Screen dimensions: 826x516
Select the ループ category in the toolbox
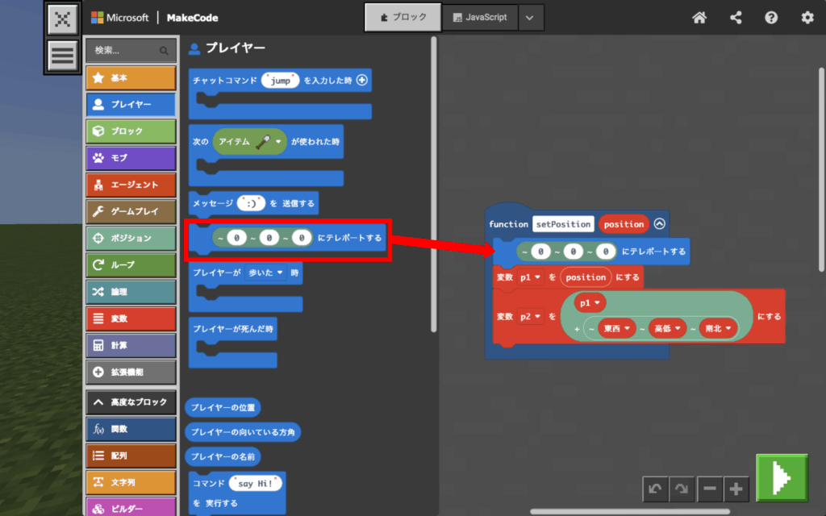130,264
